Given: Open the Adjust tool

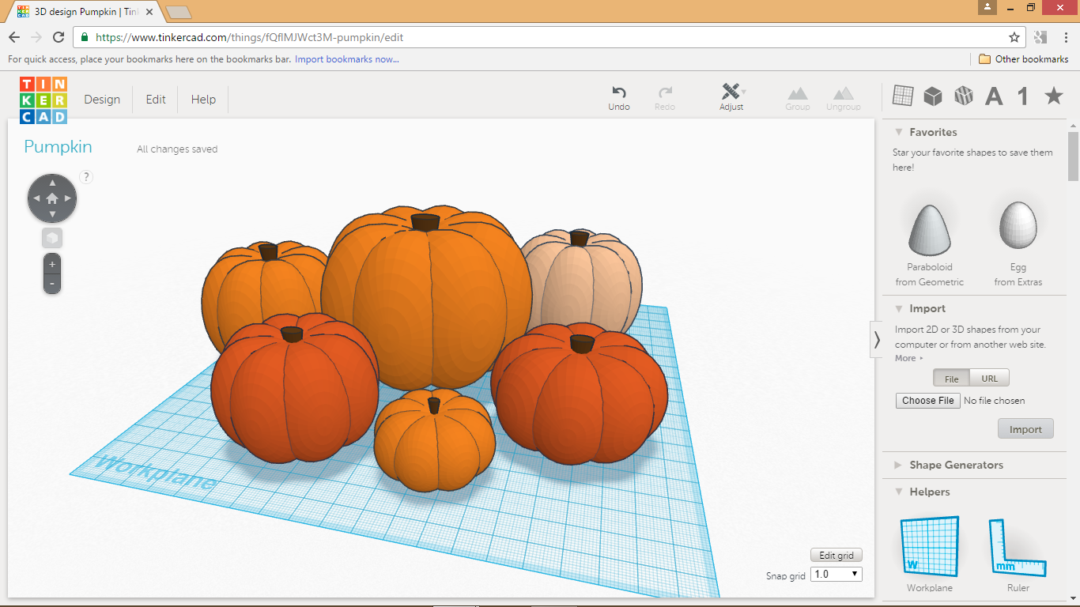Looking at the screenshot, I should point(731,96).
